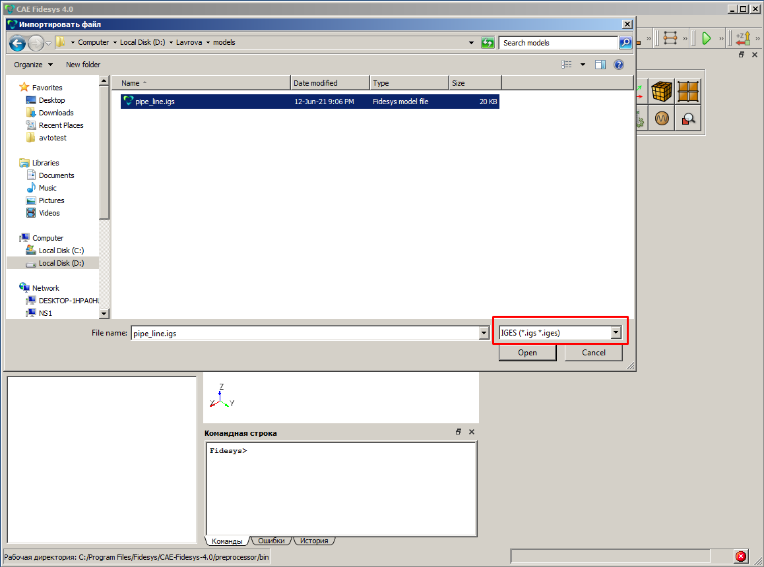The image size is (764, 567).
Task: Expand the File name history dropdown
Action: tap(484, 333)
